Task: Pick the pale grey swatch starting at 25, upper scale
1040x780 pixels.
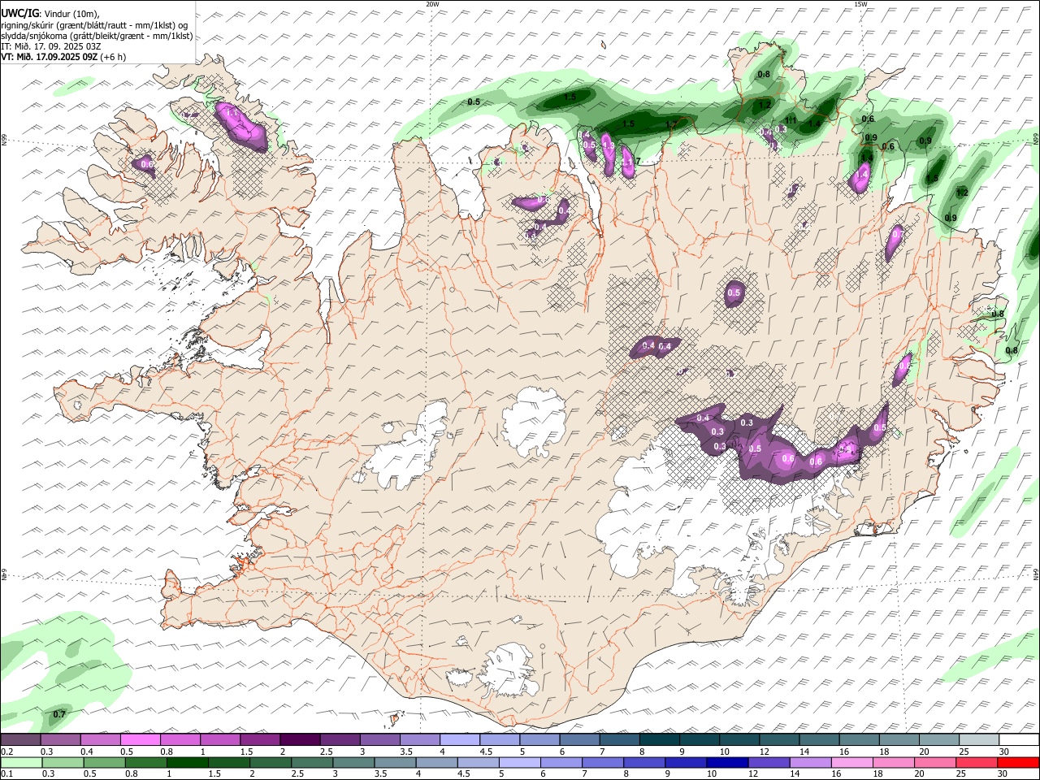Action: 977,740
